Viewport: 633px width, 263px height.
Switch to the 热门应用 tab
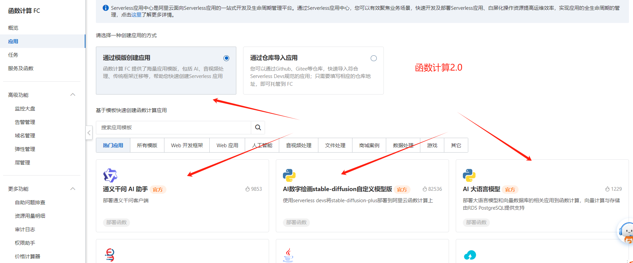pos(113,145)
